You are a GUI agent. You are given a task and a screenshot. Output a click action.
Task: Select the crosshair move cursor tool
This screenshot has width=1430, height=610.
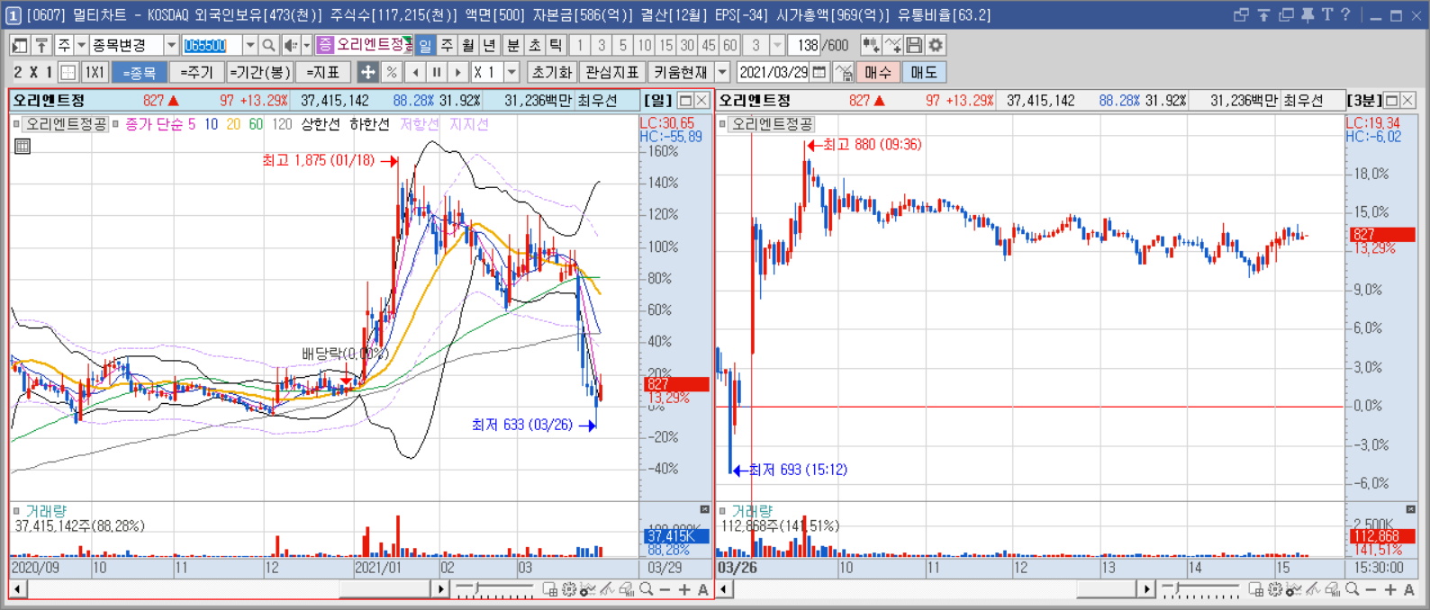pyautogui.click(x=368, y=72)
